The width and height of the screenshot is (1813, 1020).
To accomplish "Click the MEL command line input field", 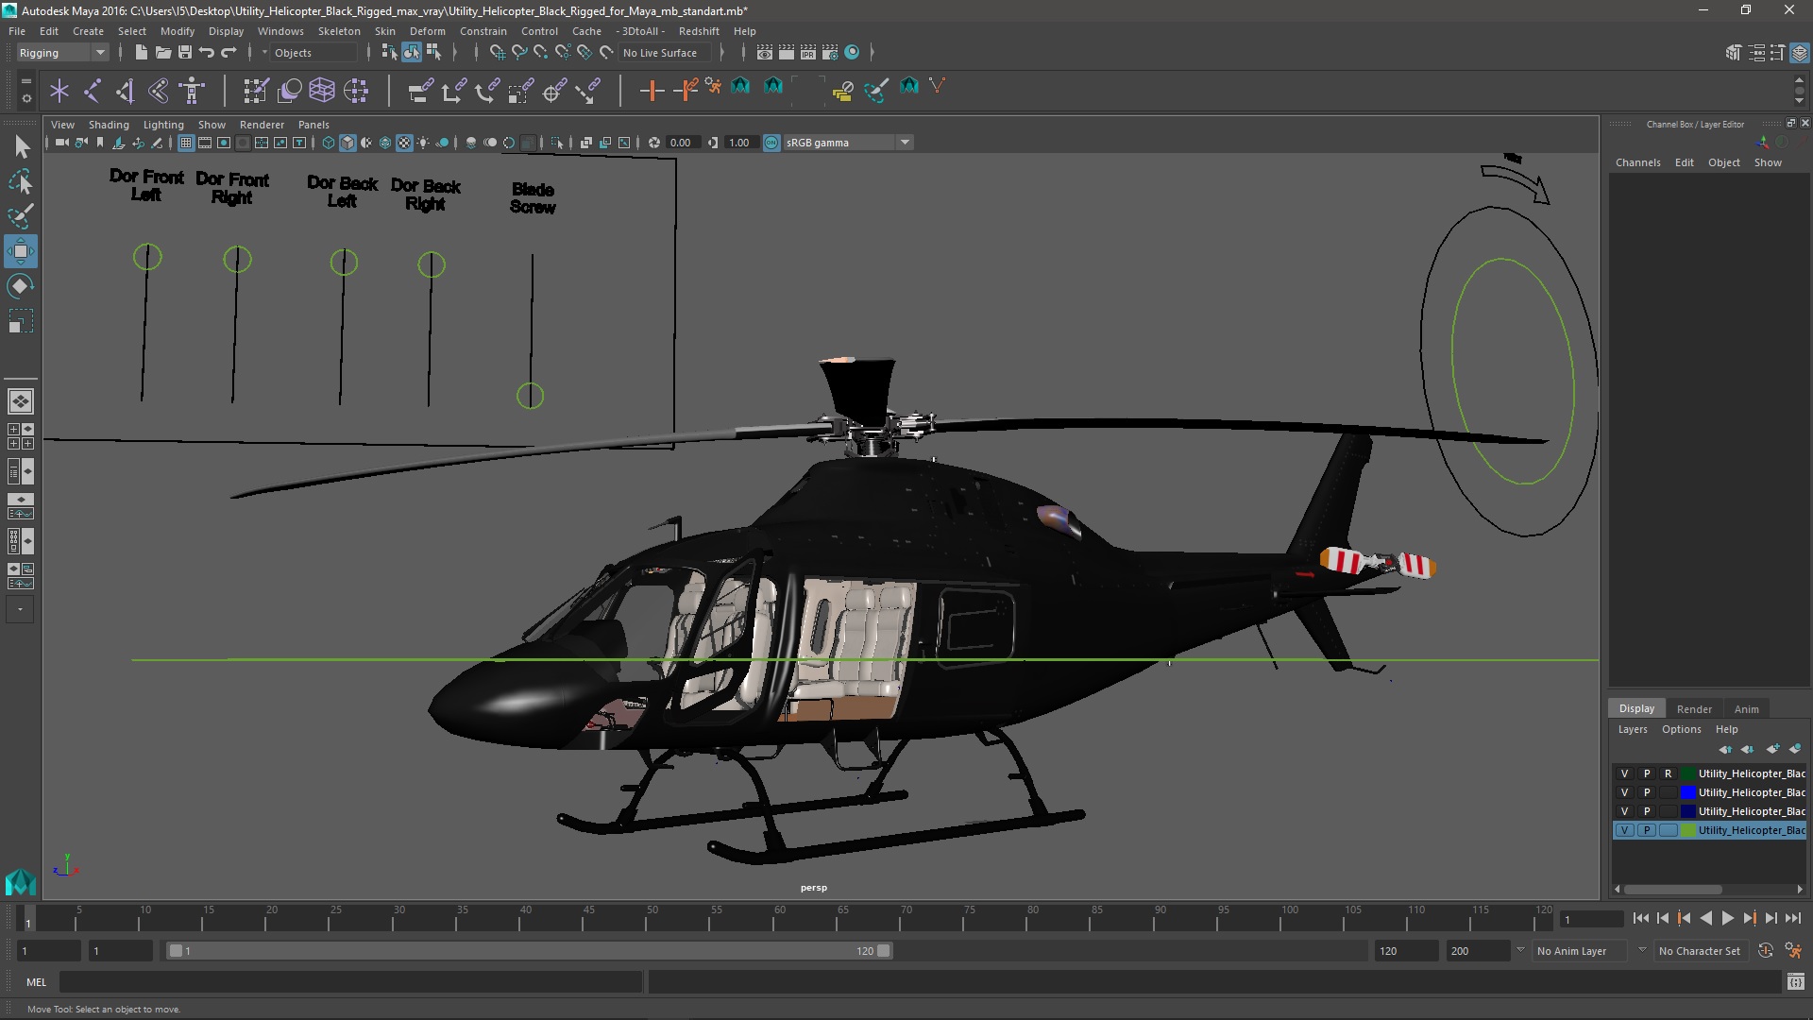I will tap(350, 982).
